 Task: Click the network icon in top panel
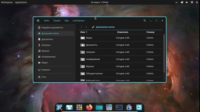click(182, 2)
